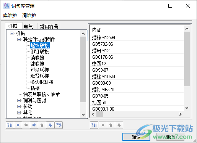Image resolution: width=197 pixels, height=143 pixels.
Task: Maximize the 词句库管理 window
Action: click(x=170, y=6)
